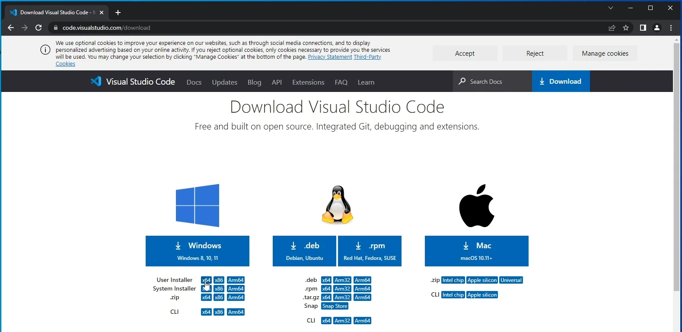Download Linux .tar.gz Arm32

click(x=342, y=297)
